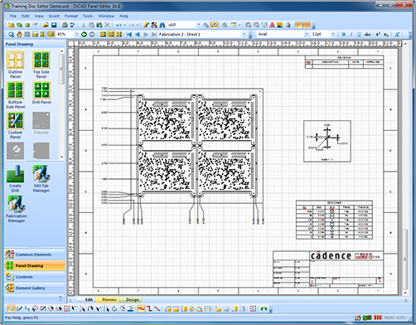Select the Outline Panel icon
416x325 pixels.
[15, 65]
